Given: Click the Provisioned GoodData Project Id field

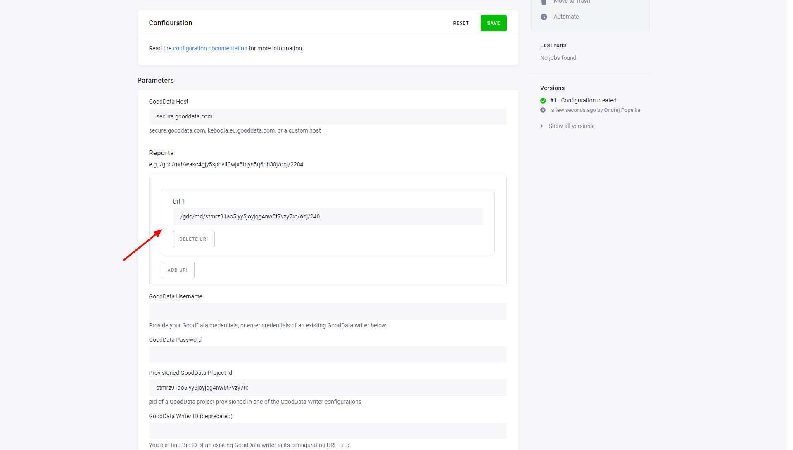Looking at the screenshot, I should (328, 388).
